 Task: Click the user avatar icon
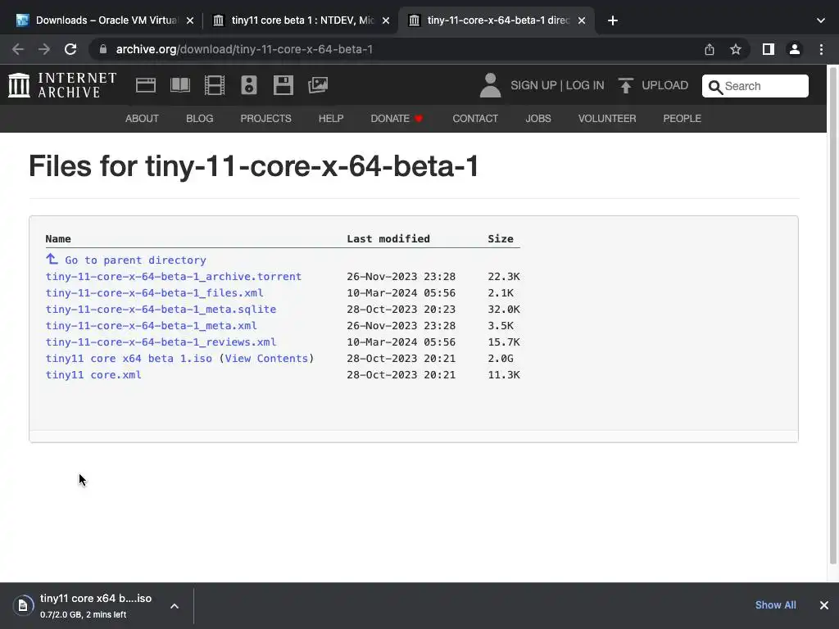490,85
